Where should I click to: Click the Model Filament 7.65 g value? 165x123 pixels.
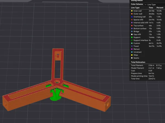point(159,68)
